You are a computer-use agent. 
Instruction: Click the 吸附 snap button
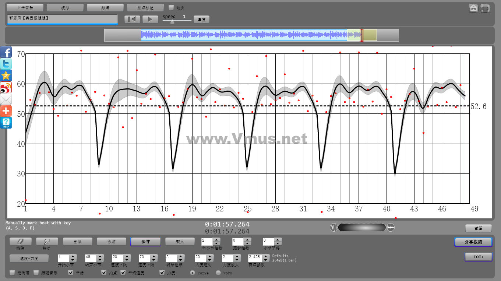point(112,242)
